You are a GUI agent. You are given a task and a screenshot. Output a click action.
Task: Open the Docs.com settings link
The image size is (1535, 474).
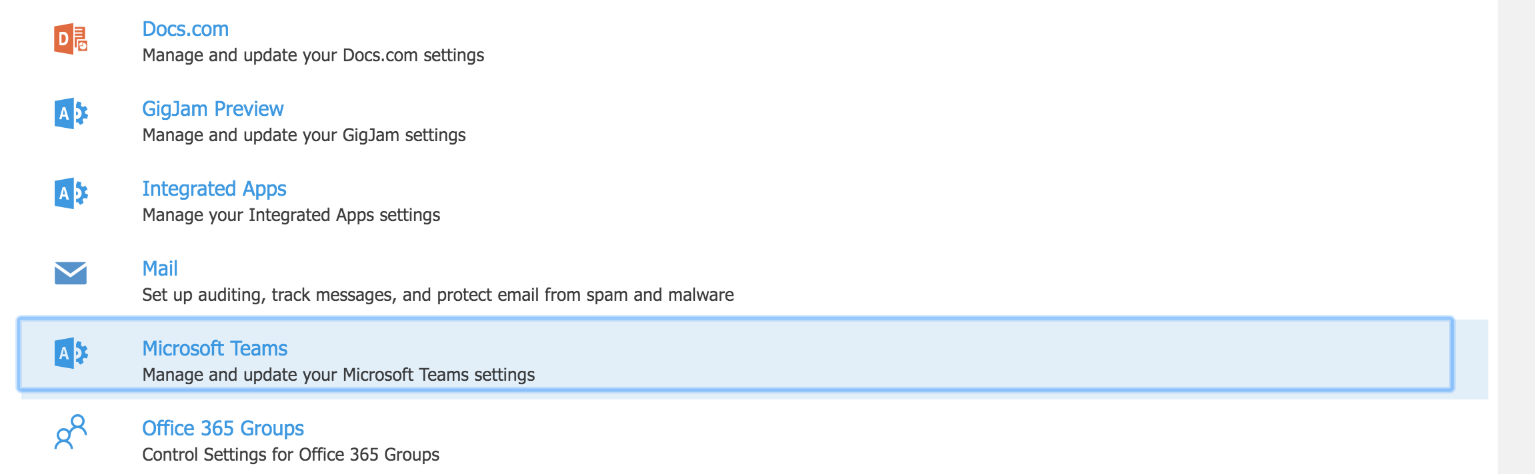click(185, 29)
